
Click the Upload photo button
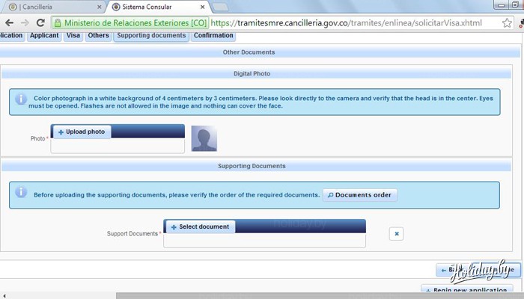coord(81,132)
